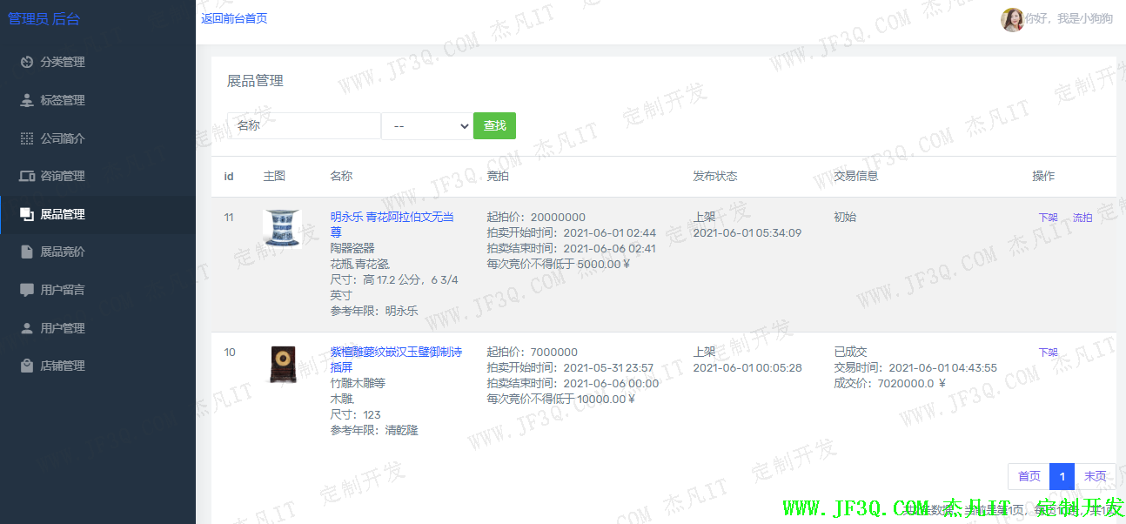Image resolution: width=1126 pixels, height=524 pixels.
Task: Click 返回前台首页 link
Action: click(234, 18)
